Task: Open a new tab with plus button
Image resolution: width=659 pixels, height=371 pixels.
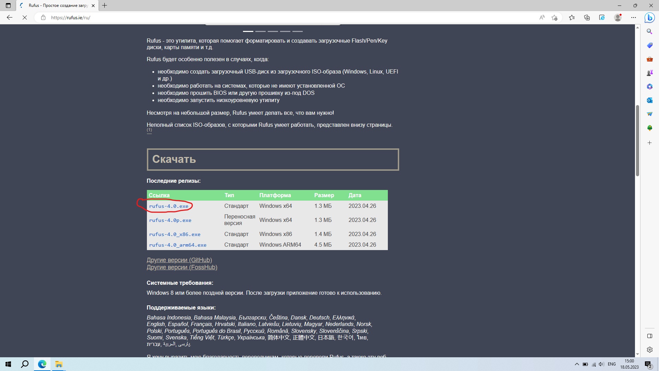Action: [105, 5]
